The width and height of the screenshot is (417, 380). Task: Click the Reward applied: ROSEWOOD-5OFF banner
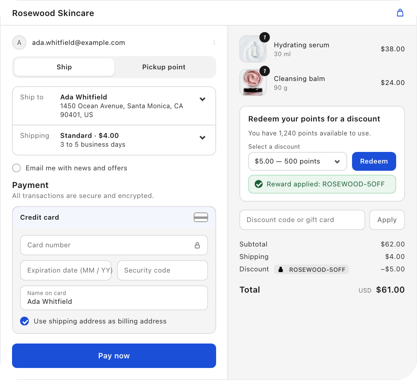[x=322, y=184]
